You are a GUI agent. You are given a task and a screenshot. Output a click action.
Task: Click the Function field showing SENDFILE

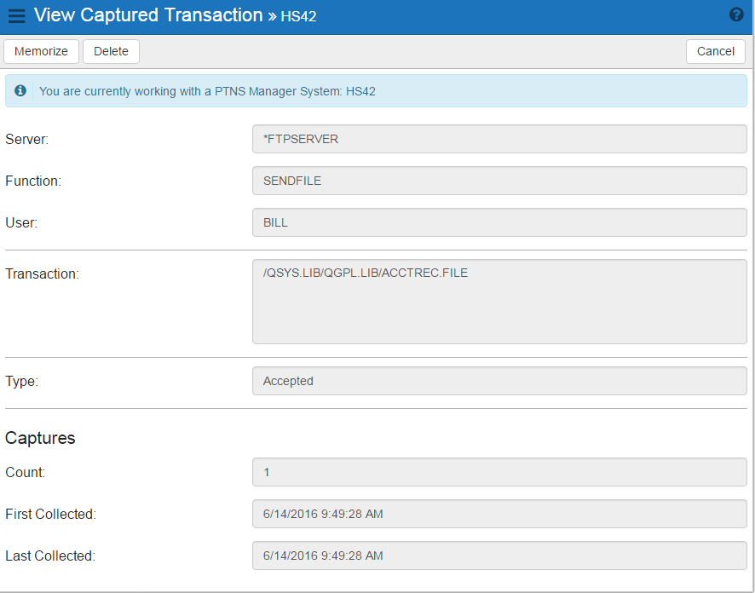point(499,181)
